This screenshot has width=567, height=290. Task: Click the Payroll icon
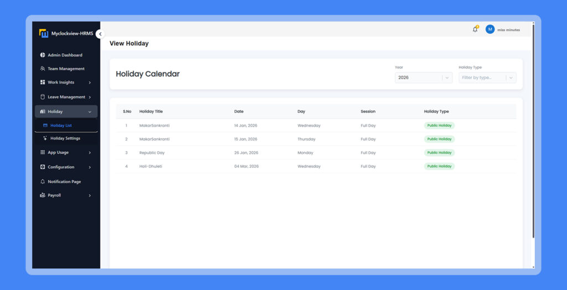tap(43, 195)
